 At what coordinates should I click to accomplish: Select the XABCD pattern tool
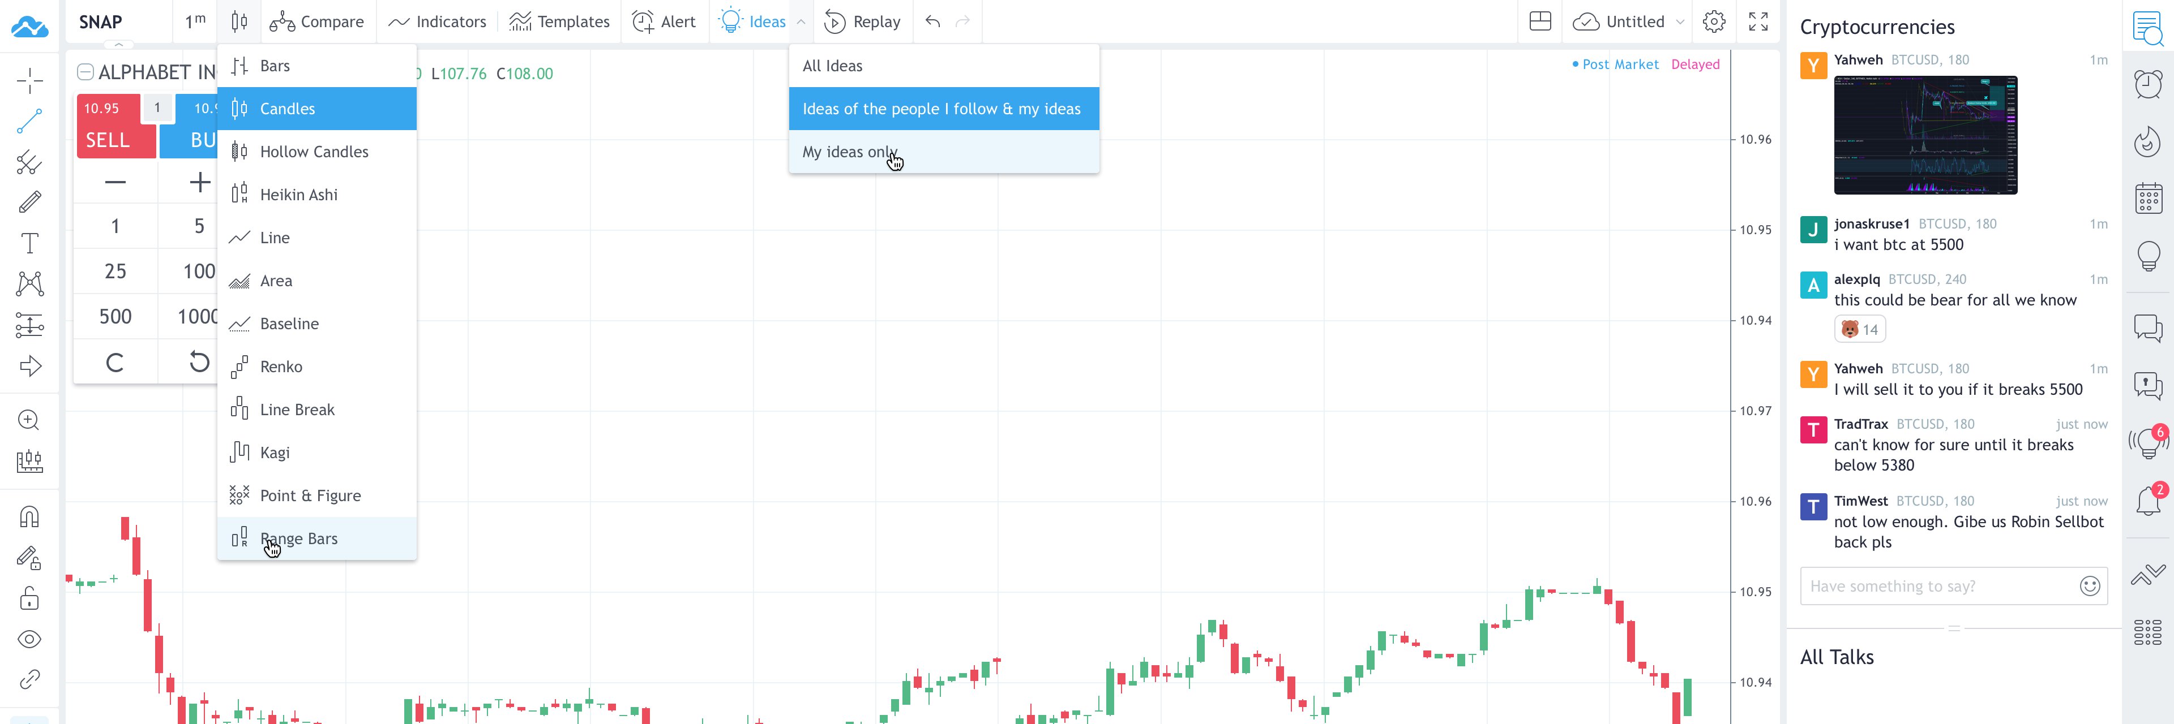tap(29, 283)
